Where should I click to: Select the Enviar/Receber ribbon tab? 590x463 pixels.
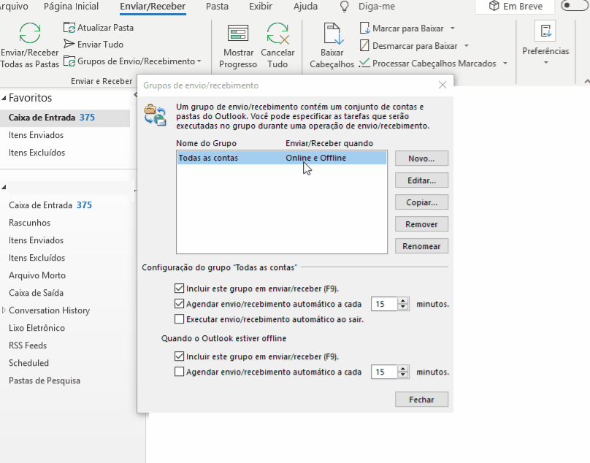153,7
